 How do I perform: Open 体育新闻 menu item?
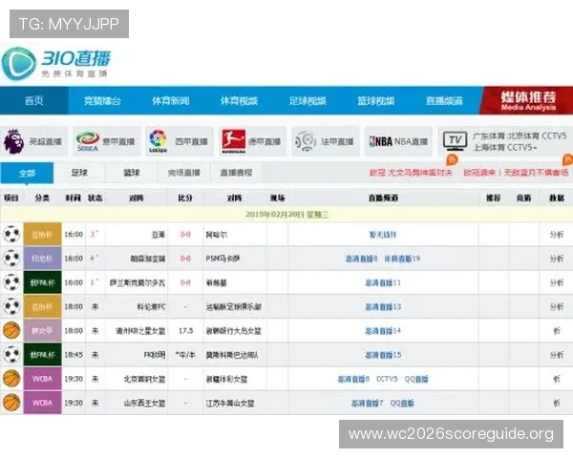click(171, 101)
